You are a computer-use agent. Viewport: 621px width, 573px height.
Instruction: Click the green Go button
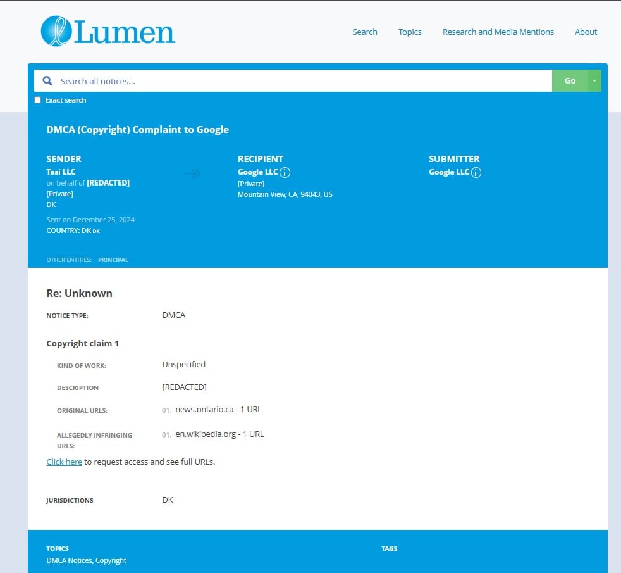coord(570,81)
